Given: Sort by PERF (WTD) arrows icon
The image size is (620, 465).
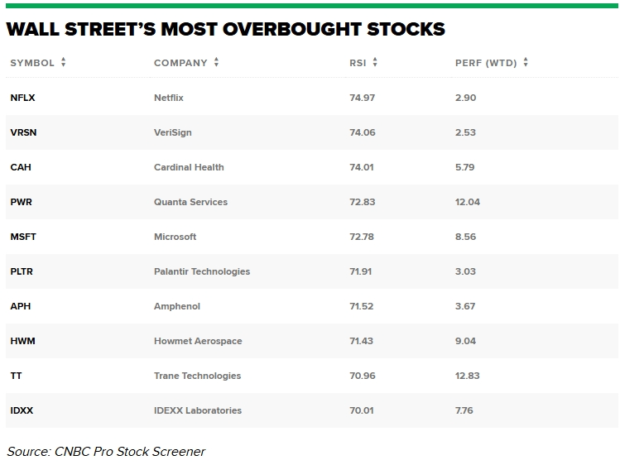Looking at the screenshot, I should [x=526, y=63].
